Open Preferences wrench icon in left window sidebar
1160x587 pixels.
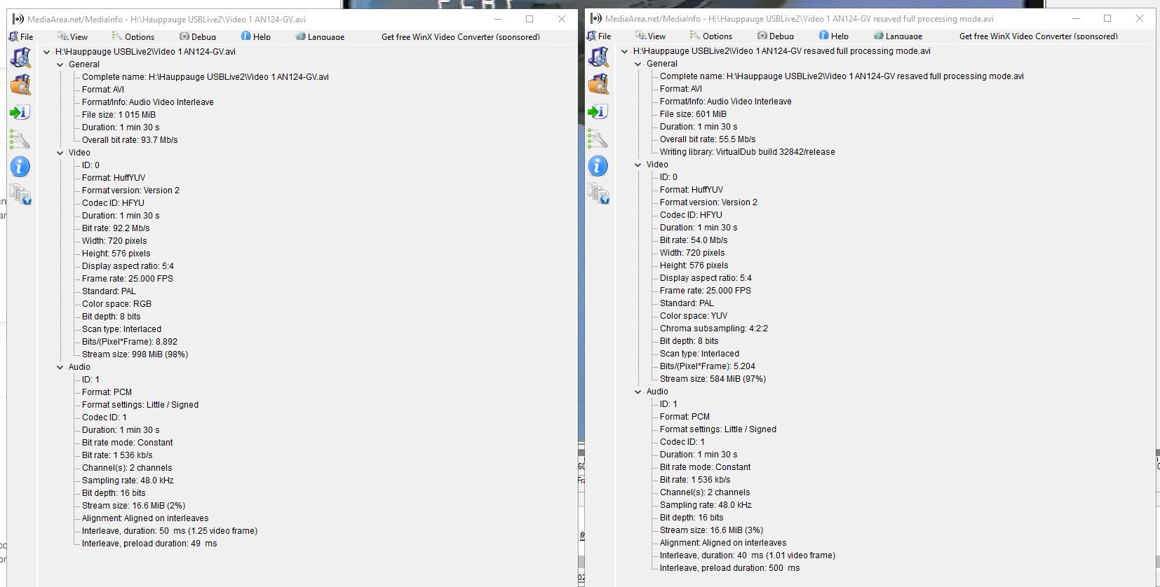coord(20,139)
